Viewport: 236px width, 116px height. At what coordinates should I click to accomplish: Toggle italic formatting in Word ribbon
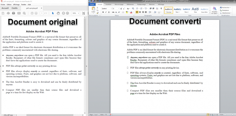pos(106,12)
